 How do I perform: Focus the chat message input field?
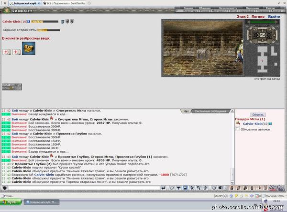pyautogui.click(x=84, y=188)
